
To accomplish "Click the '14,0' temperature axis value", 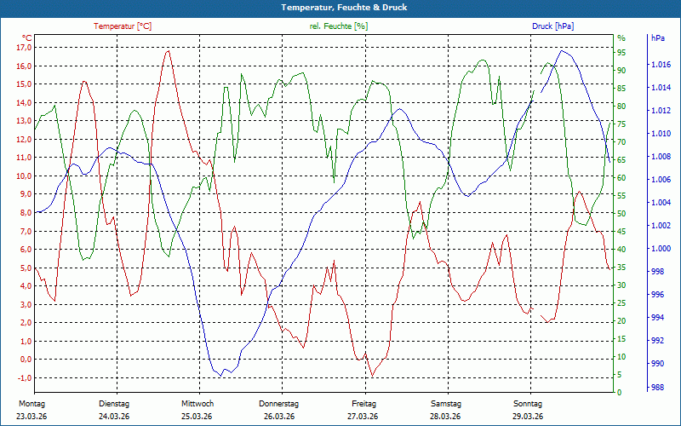I will point(24,102).
